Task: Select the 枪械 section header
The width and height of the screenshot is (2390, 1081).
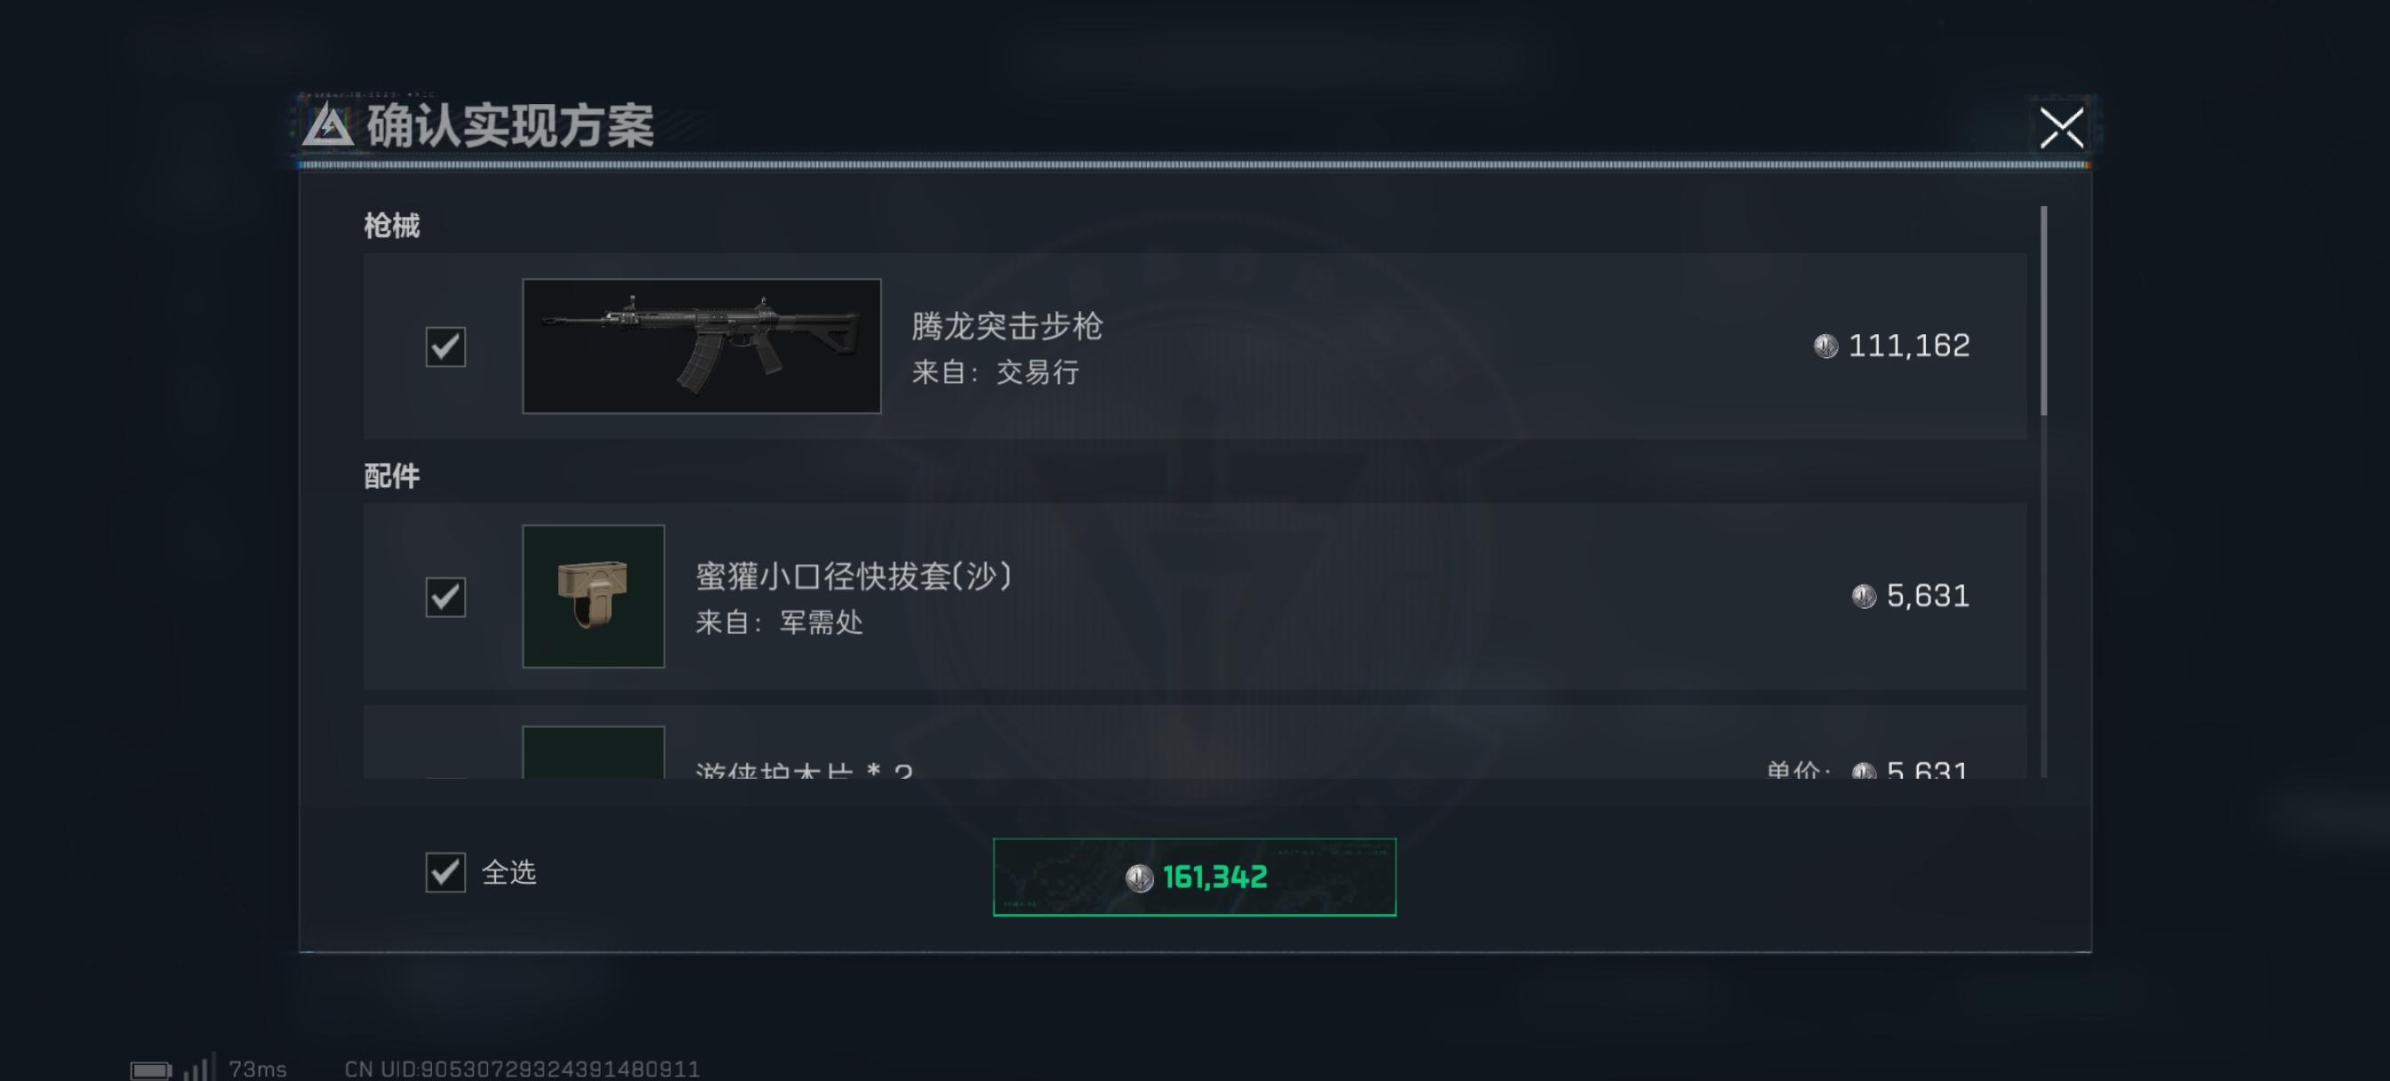Action: (x=391, y=226)
